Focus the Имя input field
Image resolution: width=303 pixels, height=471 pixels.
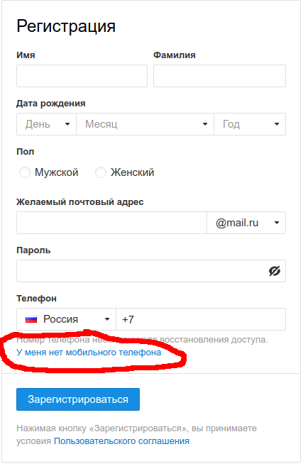[82, 76]
